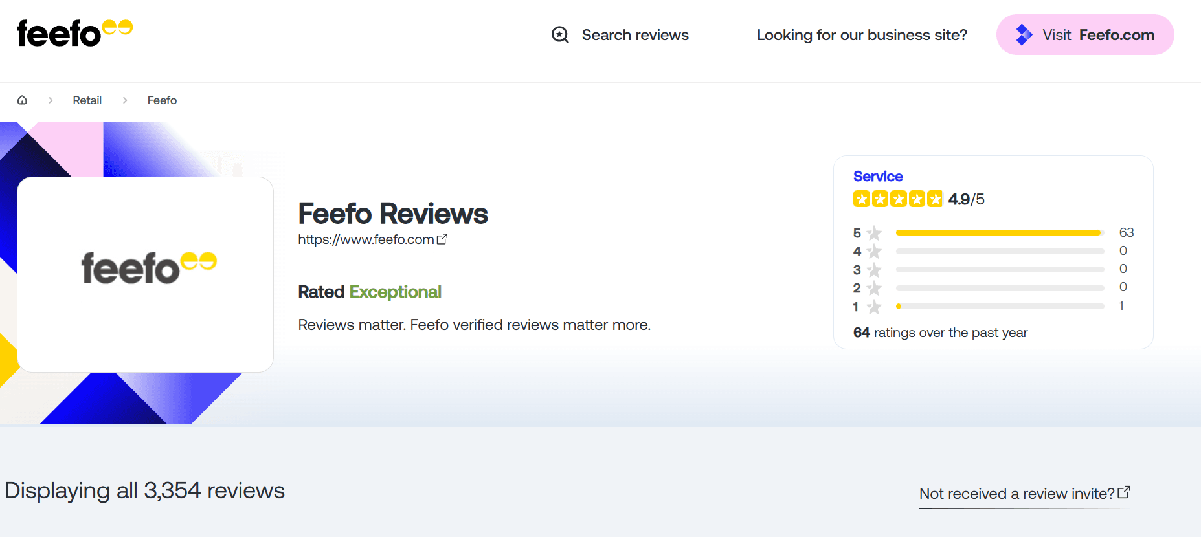
Task: Filter by 5 star rating row
Action: tap(994, 232)
